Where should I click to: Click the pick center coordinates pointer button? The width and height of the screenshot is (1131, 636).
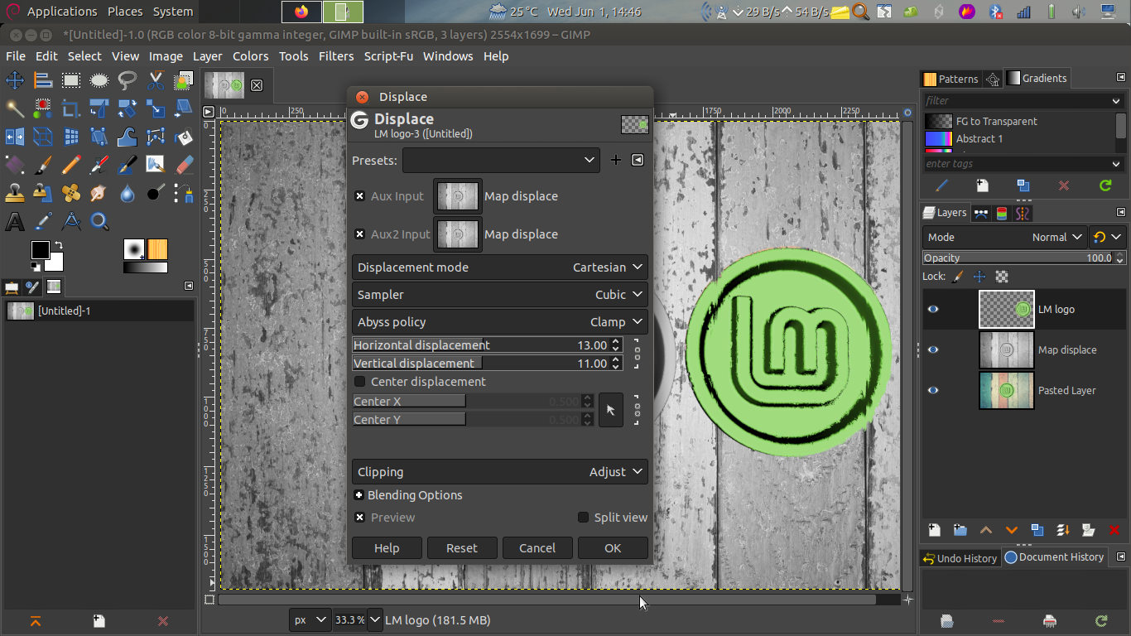point(611,410)
